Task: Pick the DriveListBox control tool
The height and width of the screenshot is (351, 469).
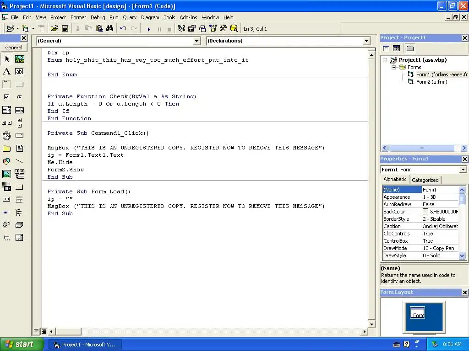Action: pos(19,135)
